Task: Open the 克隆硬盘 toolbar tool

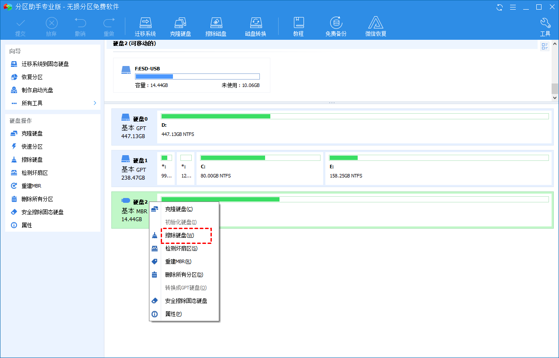Action: [x=180, y=27]
